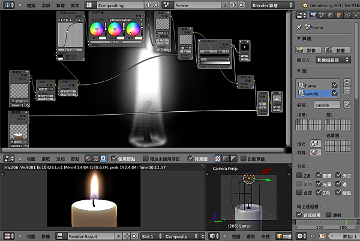Screen dimensions: 360x241
Task: Open the 添加 menu in the top bar
Action: click(x=46, y=5)
